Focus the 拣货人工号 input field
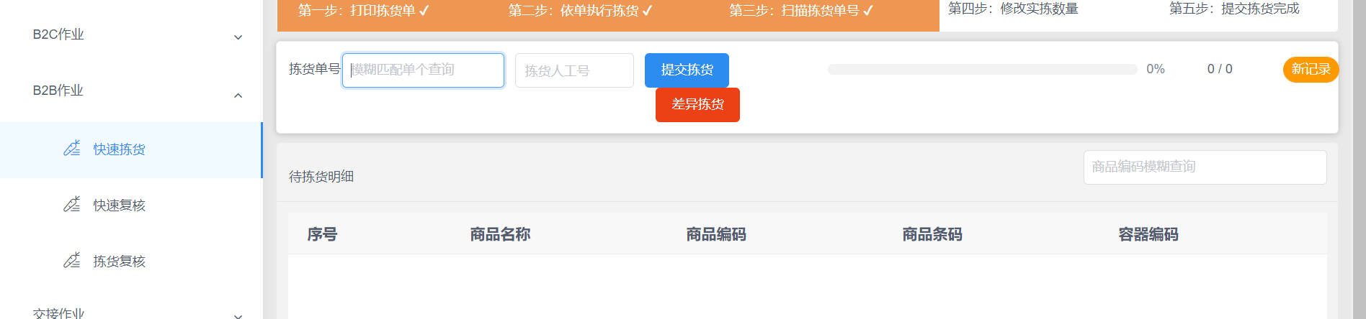Image resolution: width=1366 pixels, height=319 pixels. pos(574,70)
